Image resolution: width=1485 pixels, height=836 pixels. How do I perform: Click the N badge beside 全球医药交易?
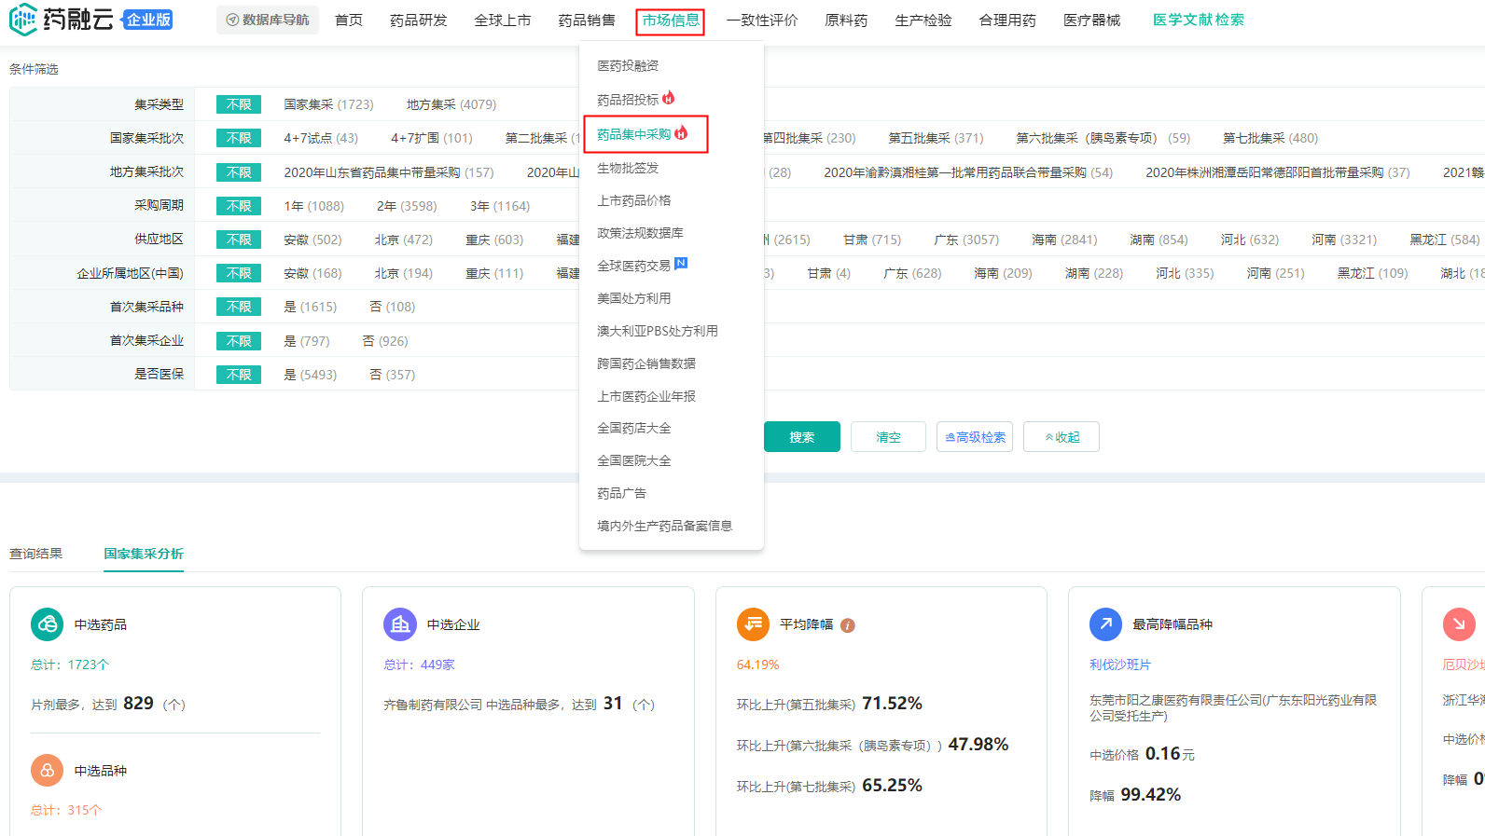tap(681, 263)
